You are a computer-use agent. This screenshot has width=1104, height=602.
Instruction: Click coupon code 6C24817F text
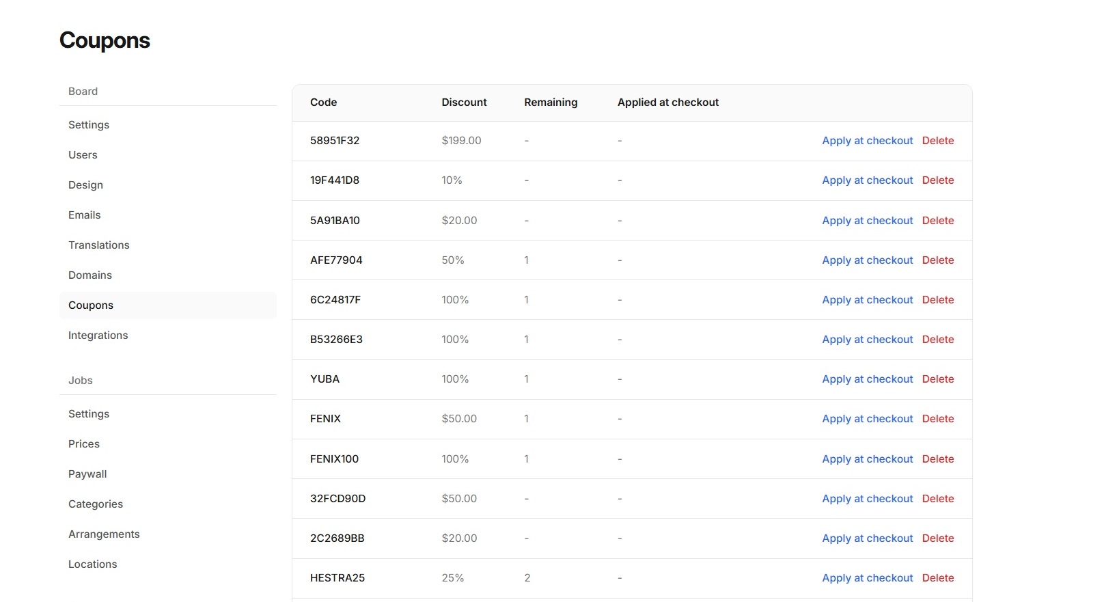(x=335, y=300)
